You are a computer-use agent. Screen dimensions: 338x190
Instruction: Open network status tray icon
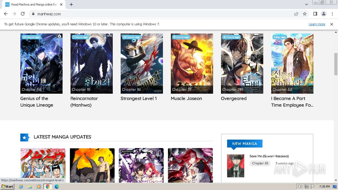(307, 187)
